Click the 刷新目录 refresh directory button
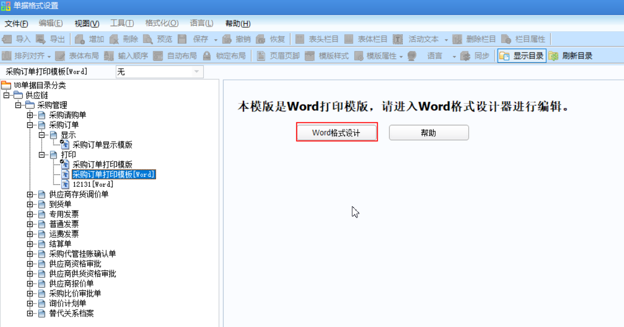 [570, 56]
